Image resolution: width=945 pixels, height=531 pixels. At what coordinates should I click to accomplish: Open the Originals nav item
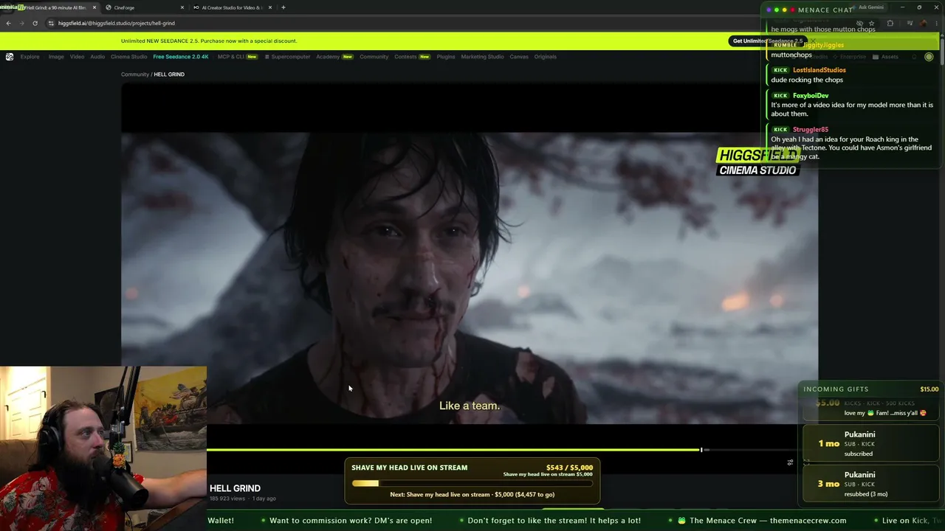(546, 57)
